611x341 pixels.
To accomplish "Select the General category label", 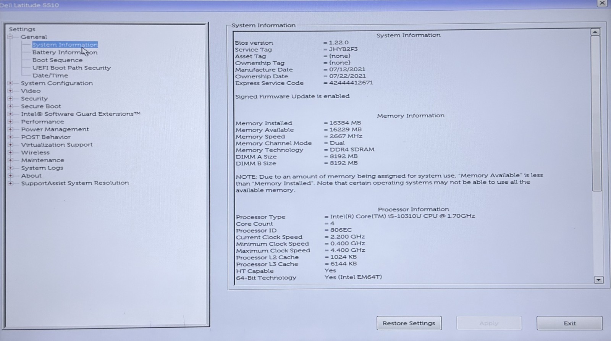I will [x=34, y=37].
